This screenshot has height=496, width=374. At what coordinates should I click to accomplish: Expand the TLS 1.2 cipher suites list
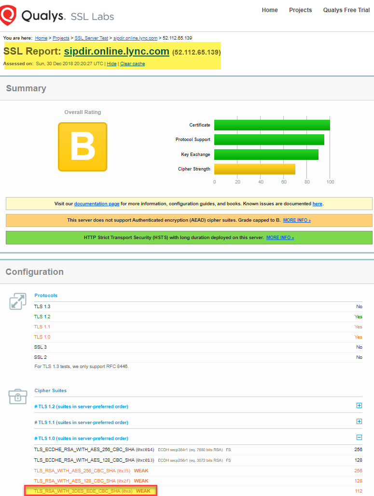pyautogui.click(x=359, y=406)
